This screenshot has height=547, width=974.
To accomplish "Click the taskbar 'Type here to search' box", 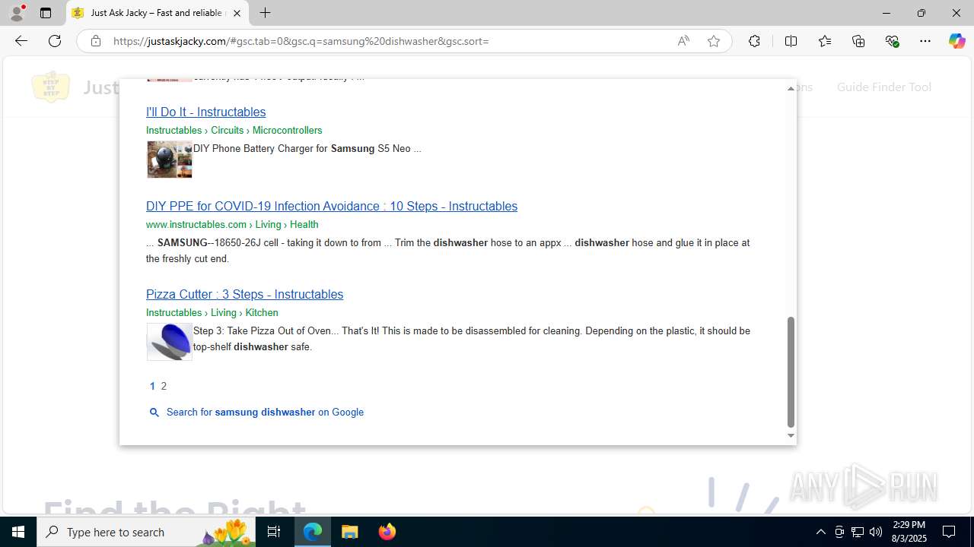I will [145, 532].
